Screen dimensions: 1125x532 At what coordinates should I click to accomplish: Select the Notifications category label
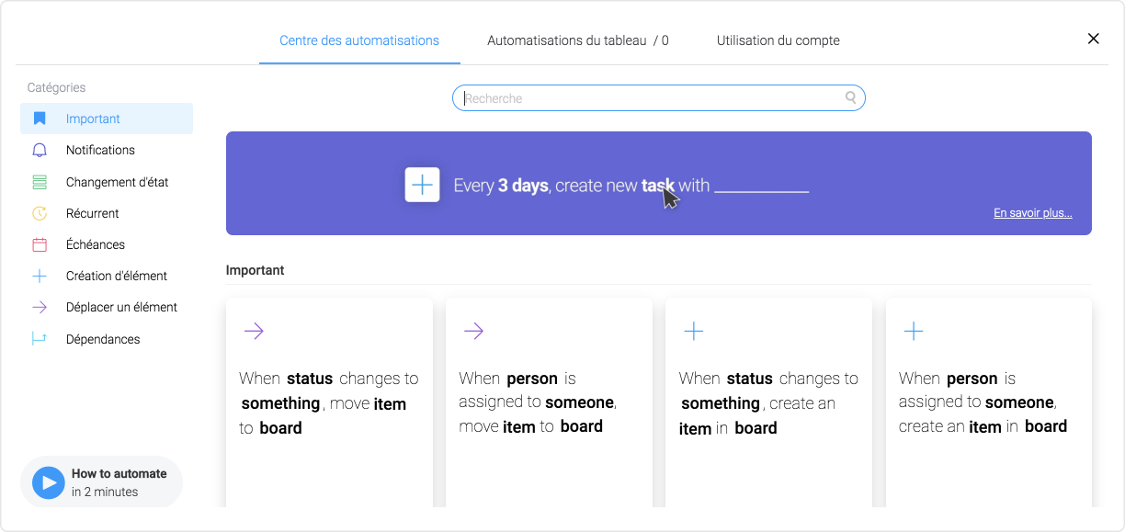[100, 150]
